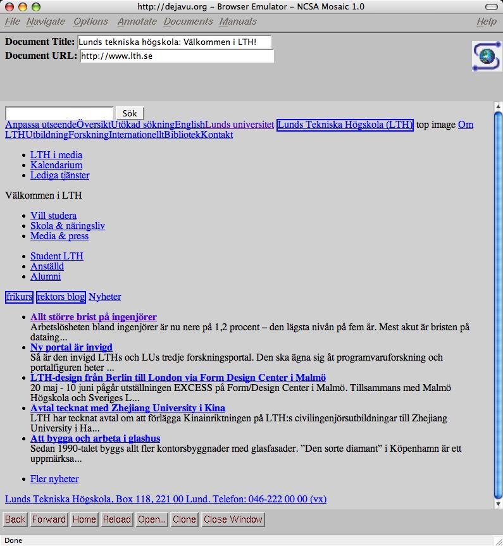Open Avtal tecknat med Zhejiang University article
The image size is (503, 546).
[128, 407]
